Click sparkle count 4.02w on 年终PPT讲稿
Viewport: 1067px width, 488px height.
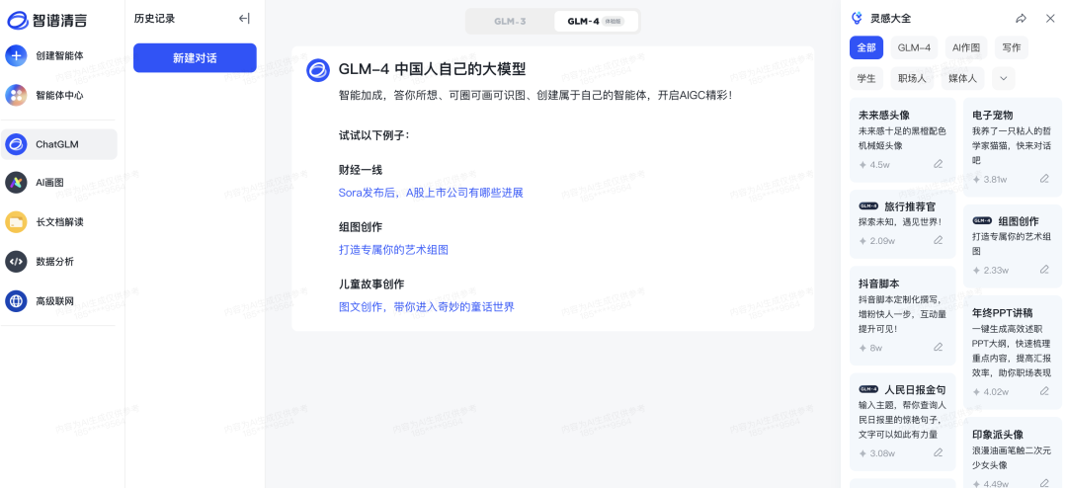991,392
